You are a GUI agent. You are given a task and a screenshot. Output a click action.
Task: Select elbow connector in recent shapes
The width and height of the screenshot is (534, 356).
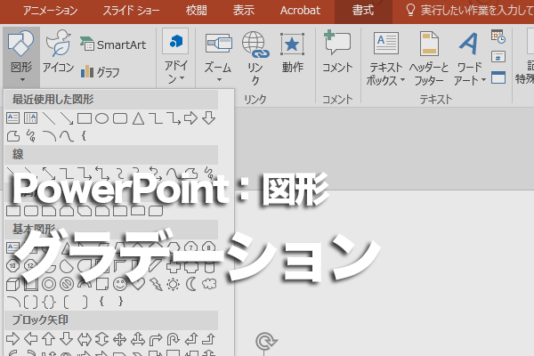tap(156, 118)
